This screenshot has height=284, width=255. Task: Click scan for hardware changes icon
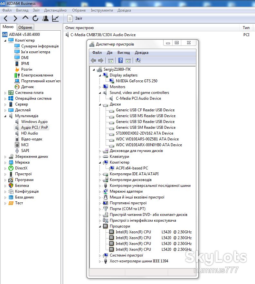[138, 60]
